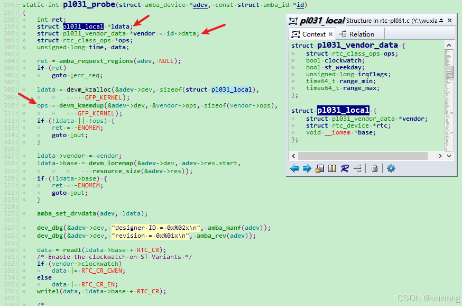Click writel call on line 336
This screenshot has height=306, width=462.
pyautogui.click(x=48, y=291)
